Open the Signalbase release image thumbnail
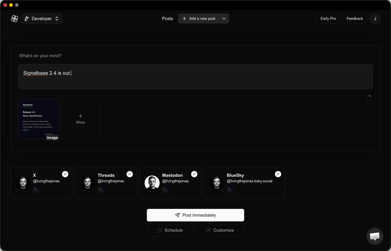The image size is (391, 251). pyautogui.click(x=38, y=119)
